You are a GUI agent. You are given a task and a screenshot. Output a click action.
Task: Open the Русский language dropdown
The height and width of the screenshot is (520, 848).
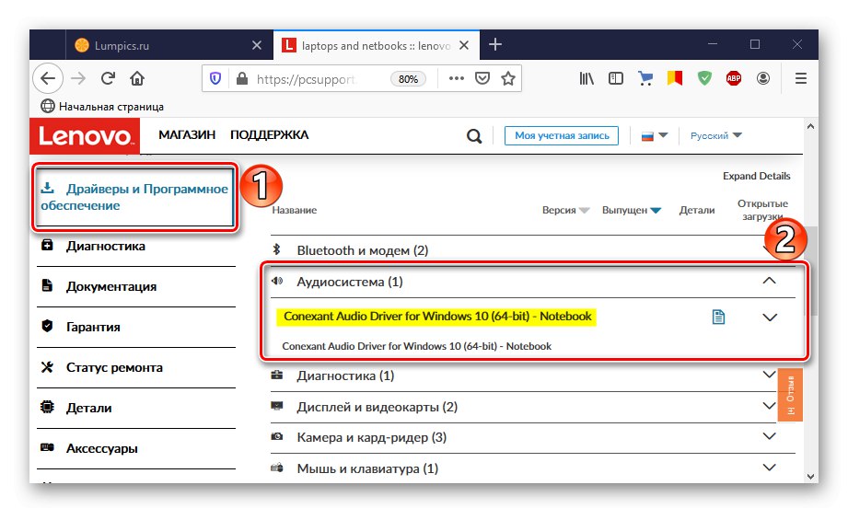pyautogui.click(x=716, y=135)
